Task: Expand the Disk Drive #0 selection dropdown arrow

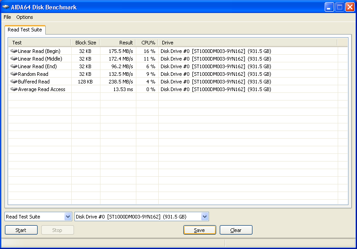Action: [205, 217]
